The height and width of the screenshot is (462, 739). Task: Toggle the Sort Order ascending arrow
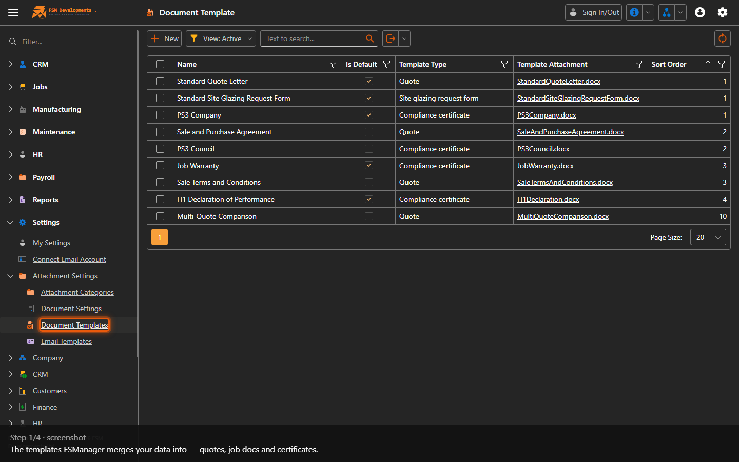point(708,64)
